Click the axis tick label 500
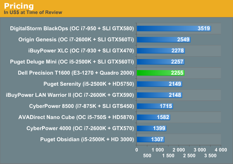 click(x=147, y=155)
